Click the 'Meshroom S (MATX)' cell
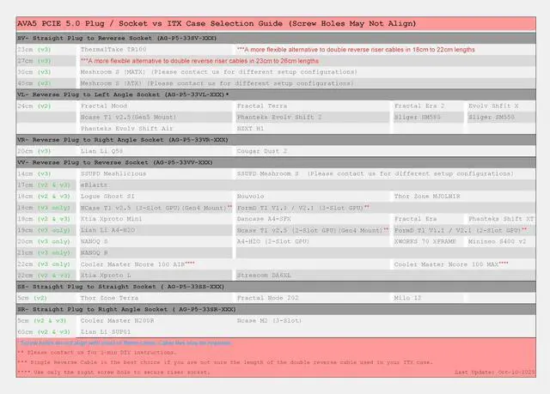Viewport: 550px width, 394px height. [218, 72]
